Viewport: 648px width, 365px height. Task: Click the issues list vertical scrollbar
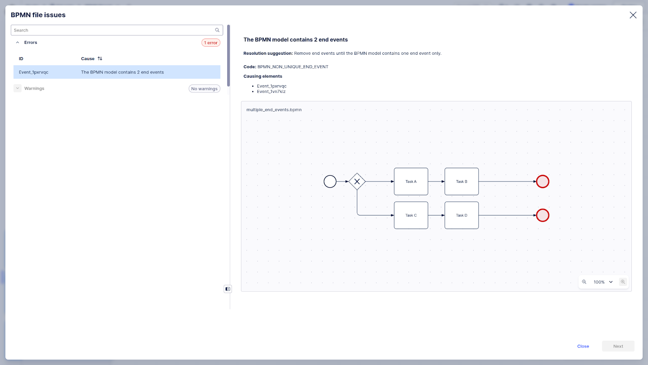(x=228, y=56)
